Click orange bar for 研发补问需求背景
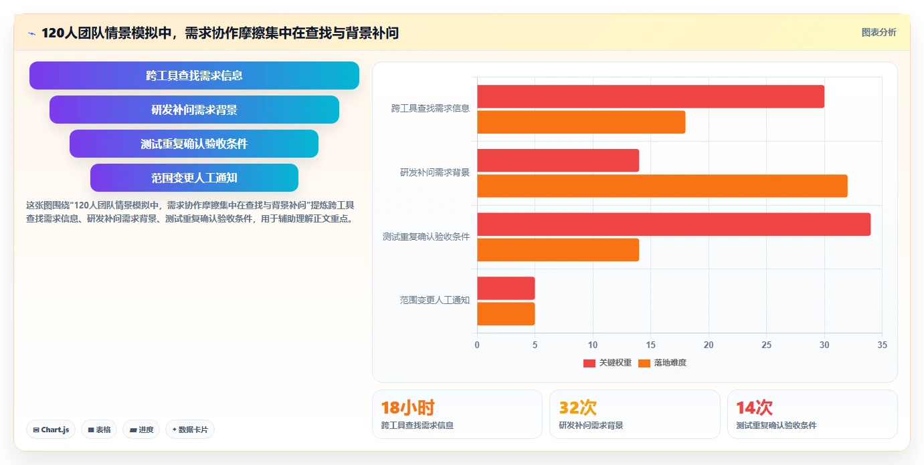 [662, 186]
